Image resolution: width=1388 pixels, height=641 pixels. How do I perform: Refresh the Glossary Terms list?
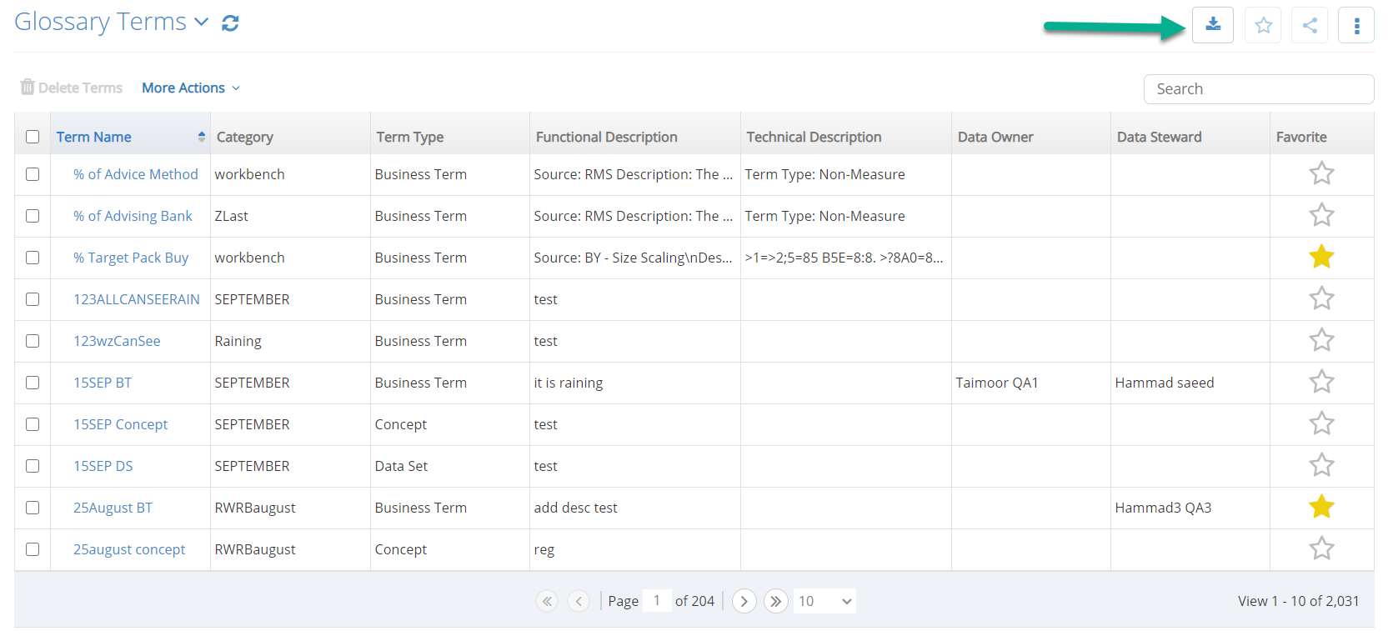click(230, 23)
